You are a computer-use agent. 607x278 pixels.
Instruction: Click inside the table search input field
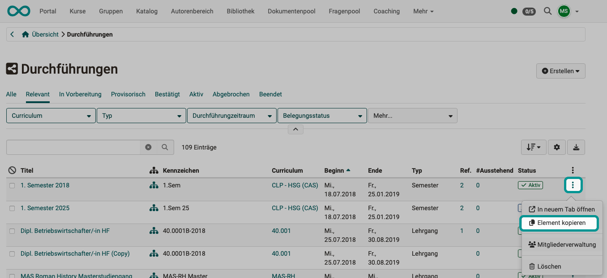pos(72,147)
